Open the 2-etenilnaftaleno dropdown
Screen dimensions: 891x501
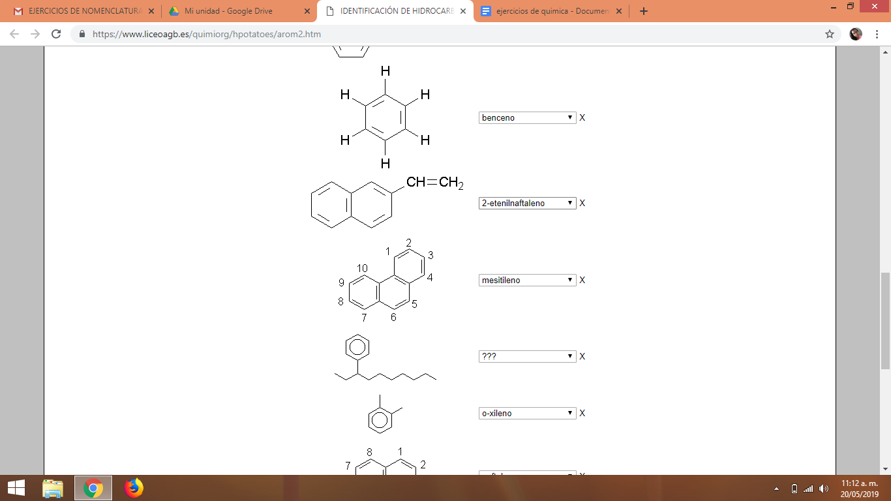pos(527,204)
